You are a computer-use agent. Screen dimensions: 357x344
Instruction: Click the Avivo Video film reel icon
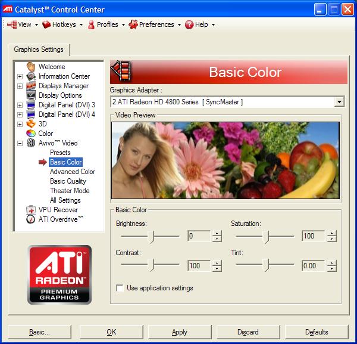tap(31, 143)
